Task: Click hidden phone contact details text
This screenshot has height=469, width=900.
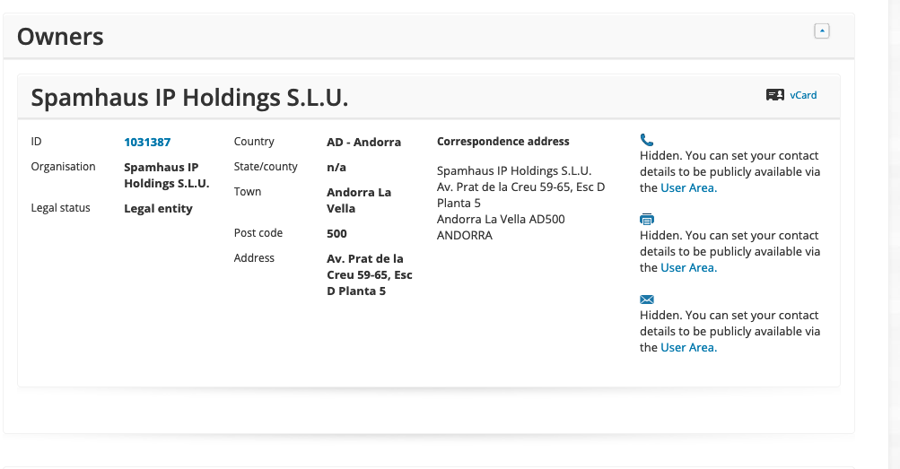Action: (730, 172)
